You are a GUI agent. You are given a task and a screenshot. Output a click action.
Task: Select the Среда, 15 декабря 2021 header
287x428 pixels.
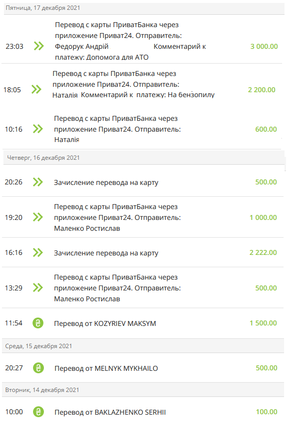pos(143,346)
